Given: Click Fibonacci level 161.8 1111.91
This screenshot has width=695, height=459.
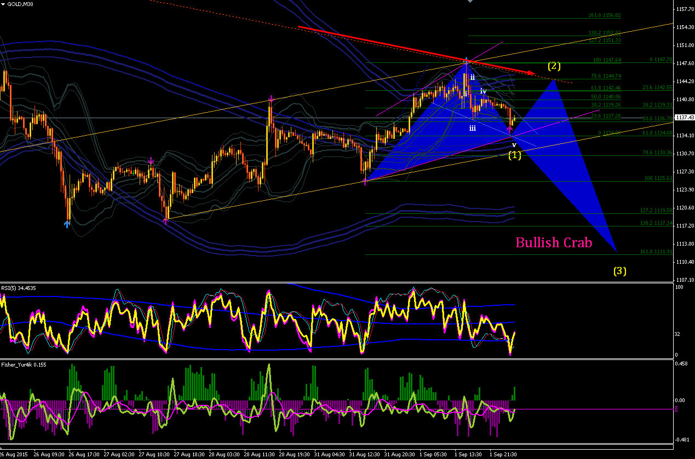Looking at the screenshot, I should pyautogui.click(x=656, y=252).
